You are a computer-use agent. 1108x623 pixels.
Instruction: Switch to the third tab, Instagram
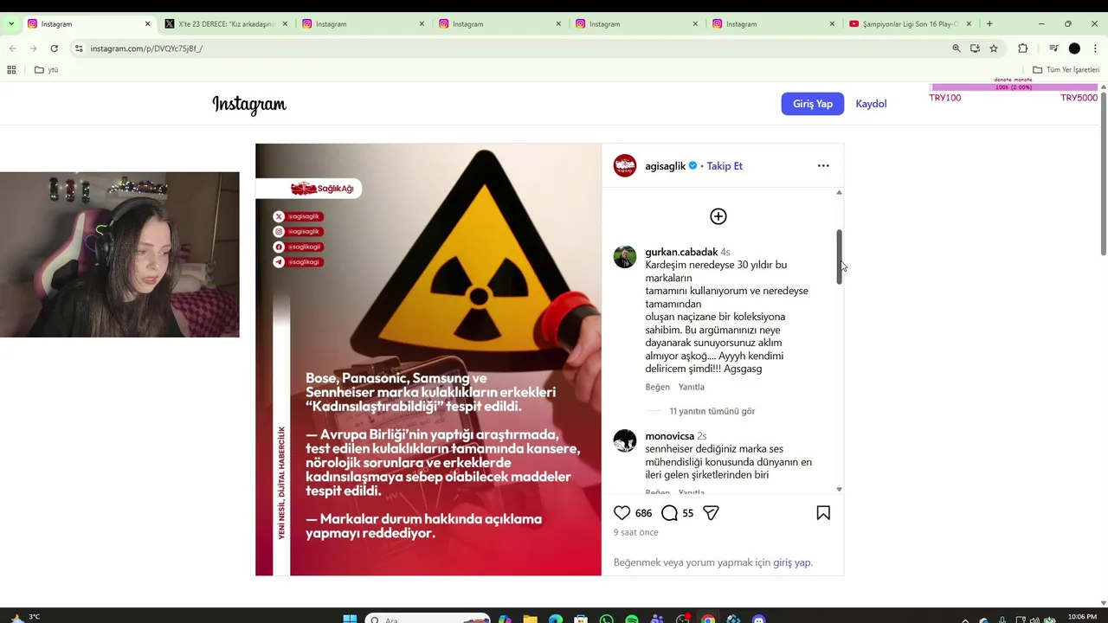point(362,23)
